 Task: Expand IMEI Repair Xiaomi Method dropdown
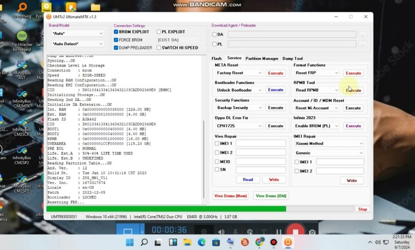pos(329,144)
